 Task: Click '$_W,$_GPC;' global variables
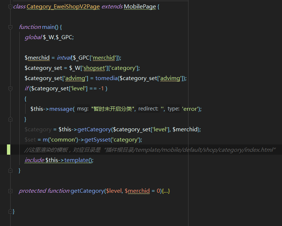(58, 37)
